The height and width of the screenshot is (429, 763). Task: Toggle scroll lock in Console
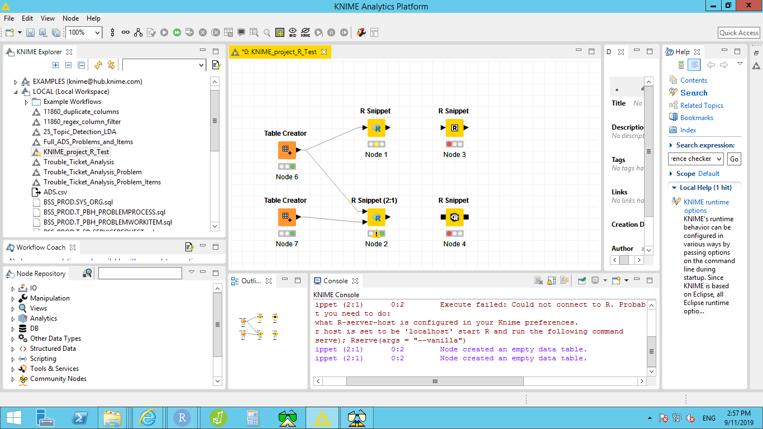[x=551, y=280]
